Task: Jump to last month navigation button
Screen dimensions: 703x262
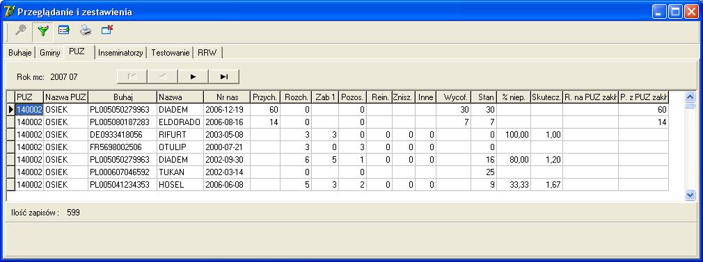Action: coord(223,76)
